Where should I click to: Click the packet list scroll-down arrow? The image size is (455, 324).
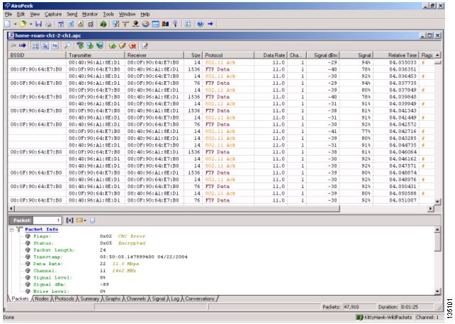click(x=437, y=201)
